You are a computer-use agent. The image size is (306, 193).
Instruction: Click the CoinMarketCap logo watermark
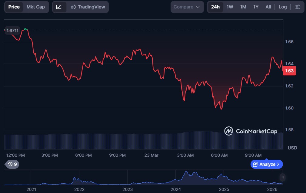(251, 131)
